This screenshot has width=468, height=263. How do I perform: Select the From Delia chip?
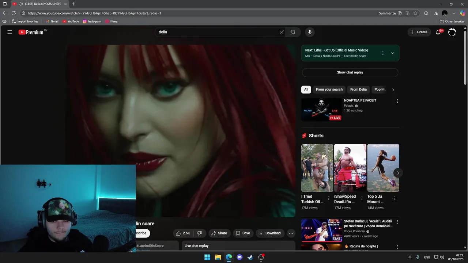358,89
